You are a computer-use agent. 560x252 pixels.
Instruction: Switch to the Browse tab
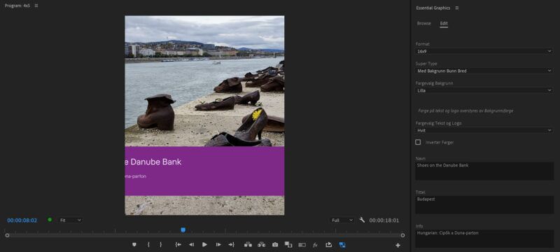(x=424, y=24)
